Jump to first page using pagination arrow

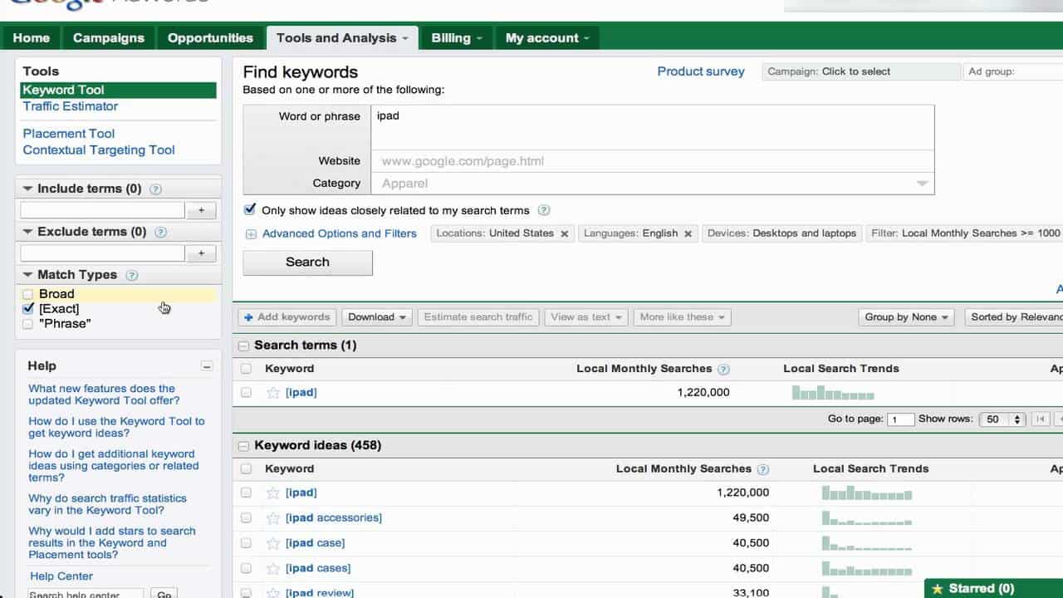tap(1040, 419)
